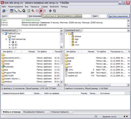Screen dimensions: 131x119
Task: Click the remote file list horizontal scrollbar
Action: click(x=97, y=85)
